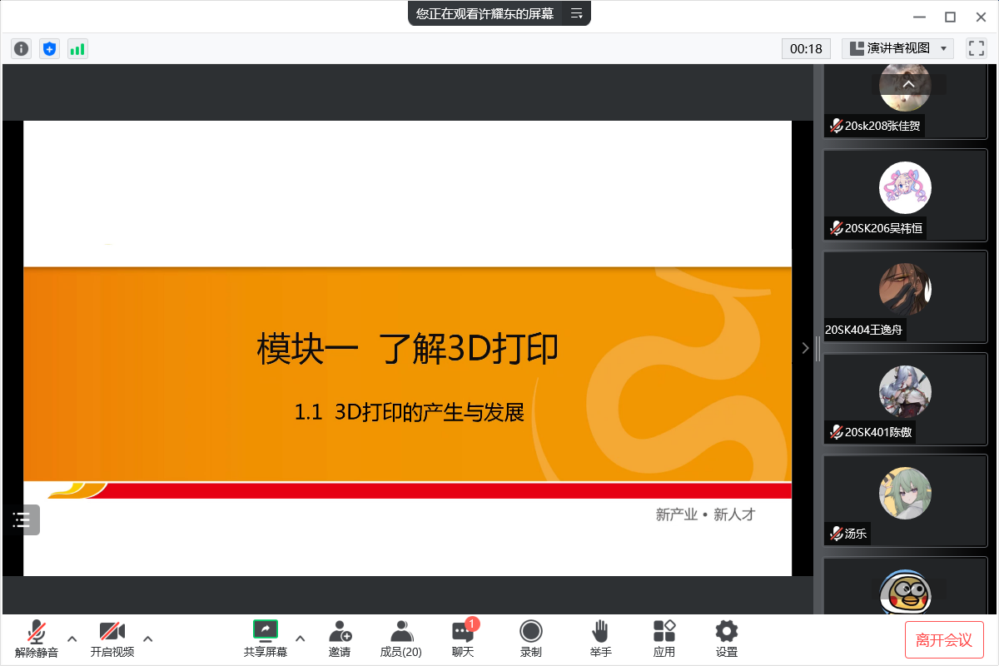Image resolution: width=999 pixels, height=666 pixels.
Task: Open the 成员(20) participants list
Action: (x=401, y=639)
